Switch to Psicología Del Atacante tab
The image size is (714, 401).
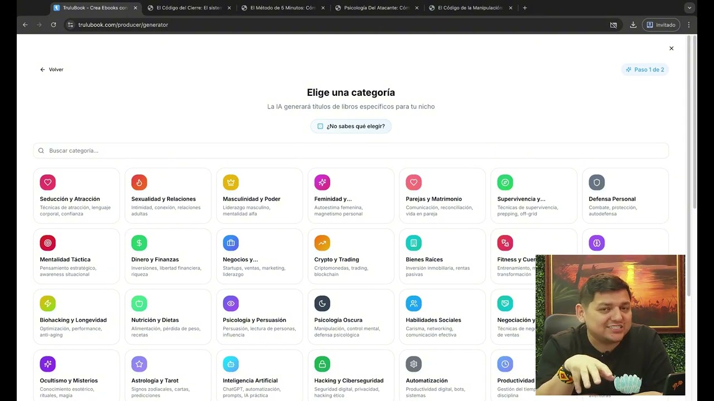click(x=377, y=8)
